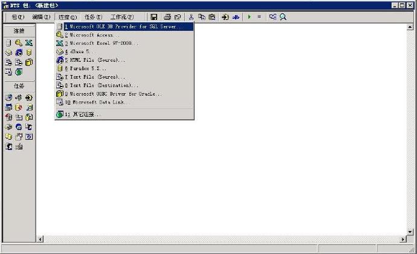Click the vertical scrollbar down arrow
The image size is (417, 254).
click(410, 232)
